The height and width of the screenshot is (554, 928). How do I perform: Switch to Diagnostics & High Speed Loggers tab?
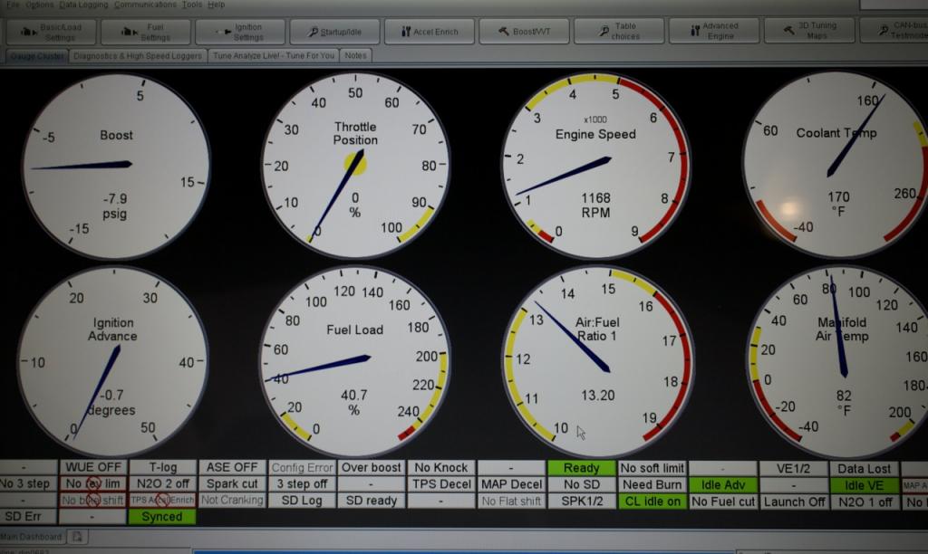coord(138,55)
